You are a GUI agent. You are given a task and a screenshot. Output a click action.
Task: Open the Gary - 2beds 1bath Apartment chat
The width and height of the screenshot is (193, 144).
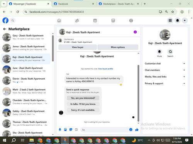click(26, 37)
